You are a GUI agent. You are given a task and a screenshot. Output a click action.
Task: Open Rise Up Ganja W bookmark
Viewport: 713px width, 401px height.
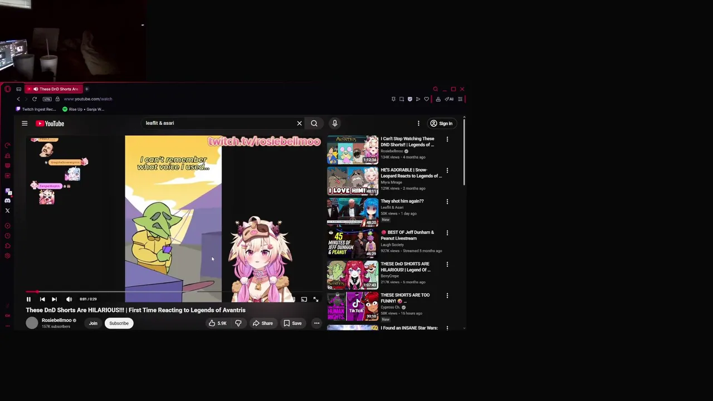pyautogui.click(x=84, y=109)
